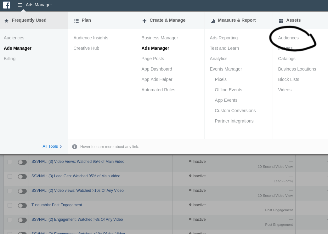Enable SSVNAL (3) Lead Gen campaign switch
Screen dimensions: 328x234
pyautogui.click(x=22, y=177)
